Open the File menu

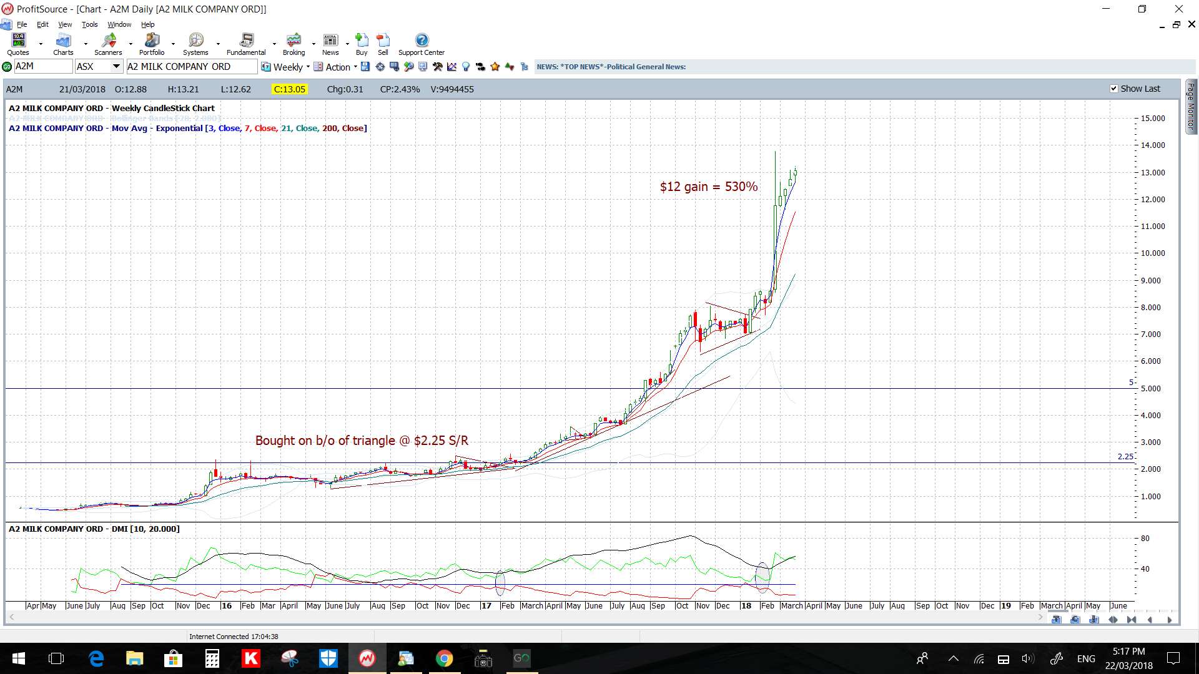tap(22, 24)
